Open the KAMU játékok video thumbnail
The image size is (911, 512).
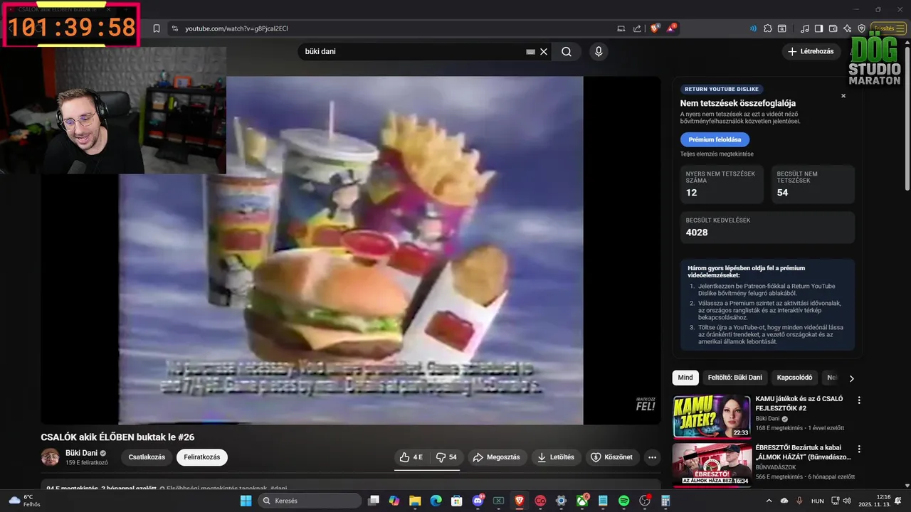[x=712, y=416]
